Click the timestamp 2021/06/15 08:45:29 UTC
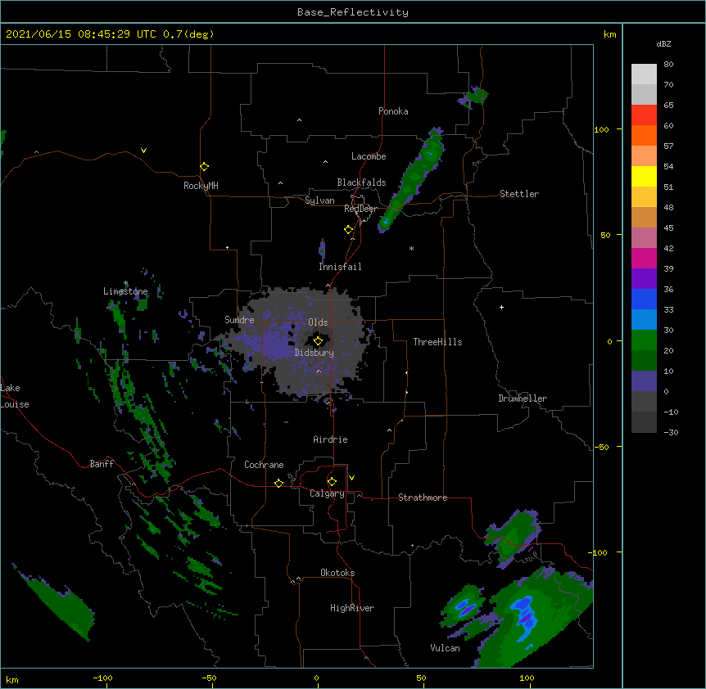Screen dimensions: 706x689 (x=81, y=34)
